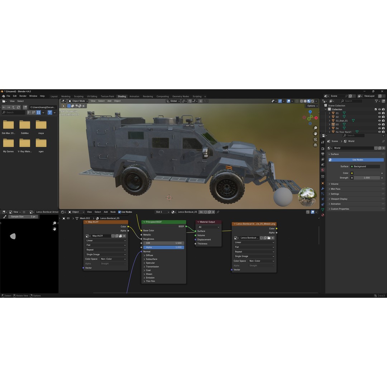Open the Object Data properties tab
The image size is (387, 387).
click(322, 210)
